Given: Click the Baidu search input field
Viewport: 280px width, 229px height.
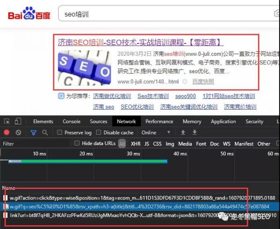Looking at the screenshot, I should (x=163, y=14).
